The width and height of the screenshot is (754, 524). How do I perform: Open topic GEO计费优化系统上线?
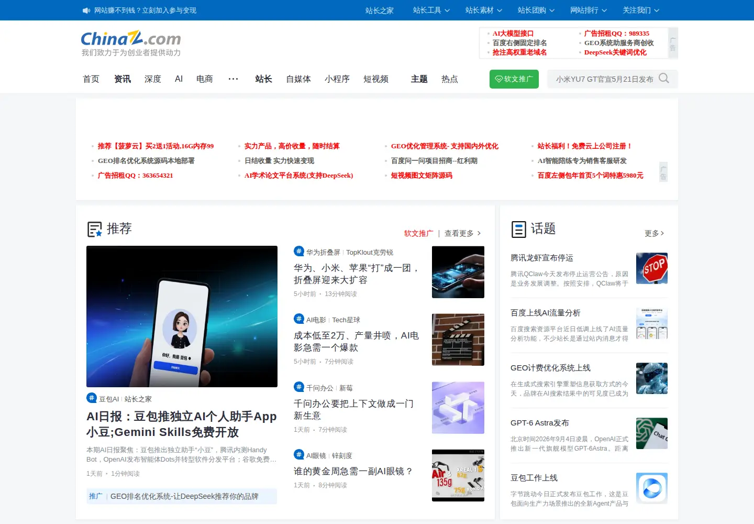(550, 367)
